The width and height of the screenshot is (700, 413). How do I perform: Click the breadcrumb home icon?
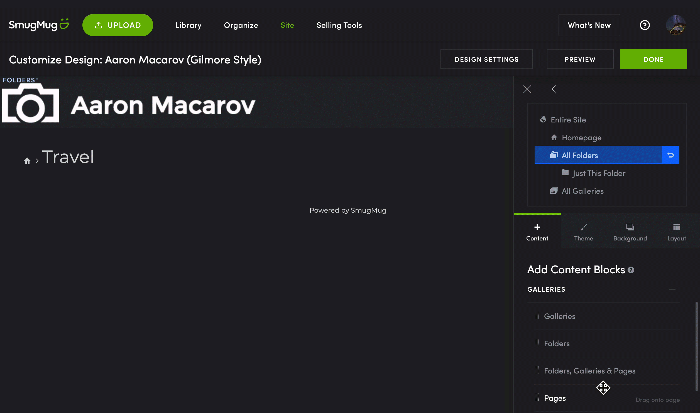click(27, 161)
